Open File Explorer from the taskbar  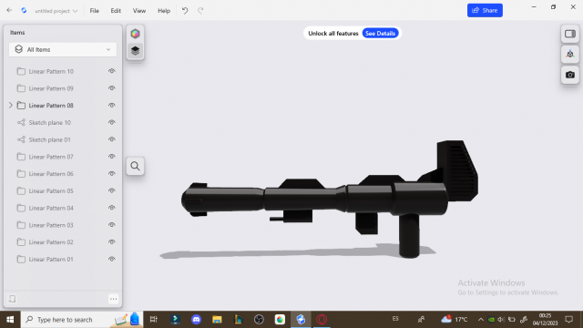tap(217, 320)
